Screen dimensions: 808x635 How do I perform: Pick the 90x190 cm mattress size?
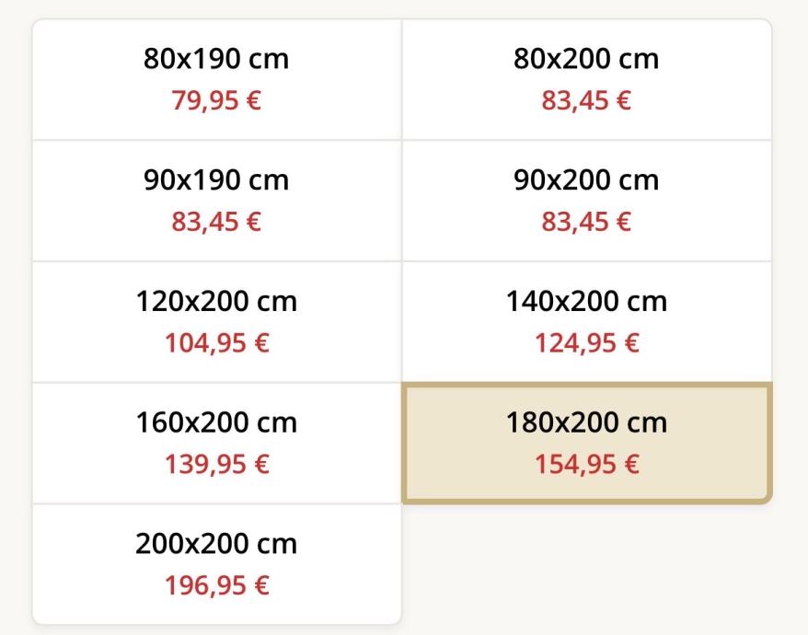point(216,201)
